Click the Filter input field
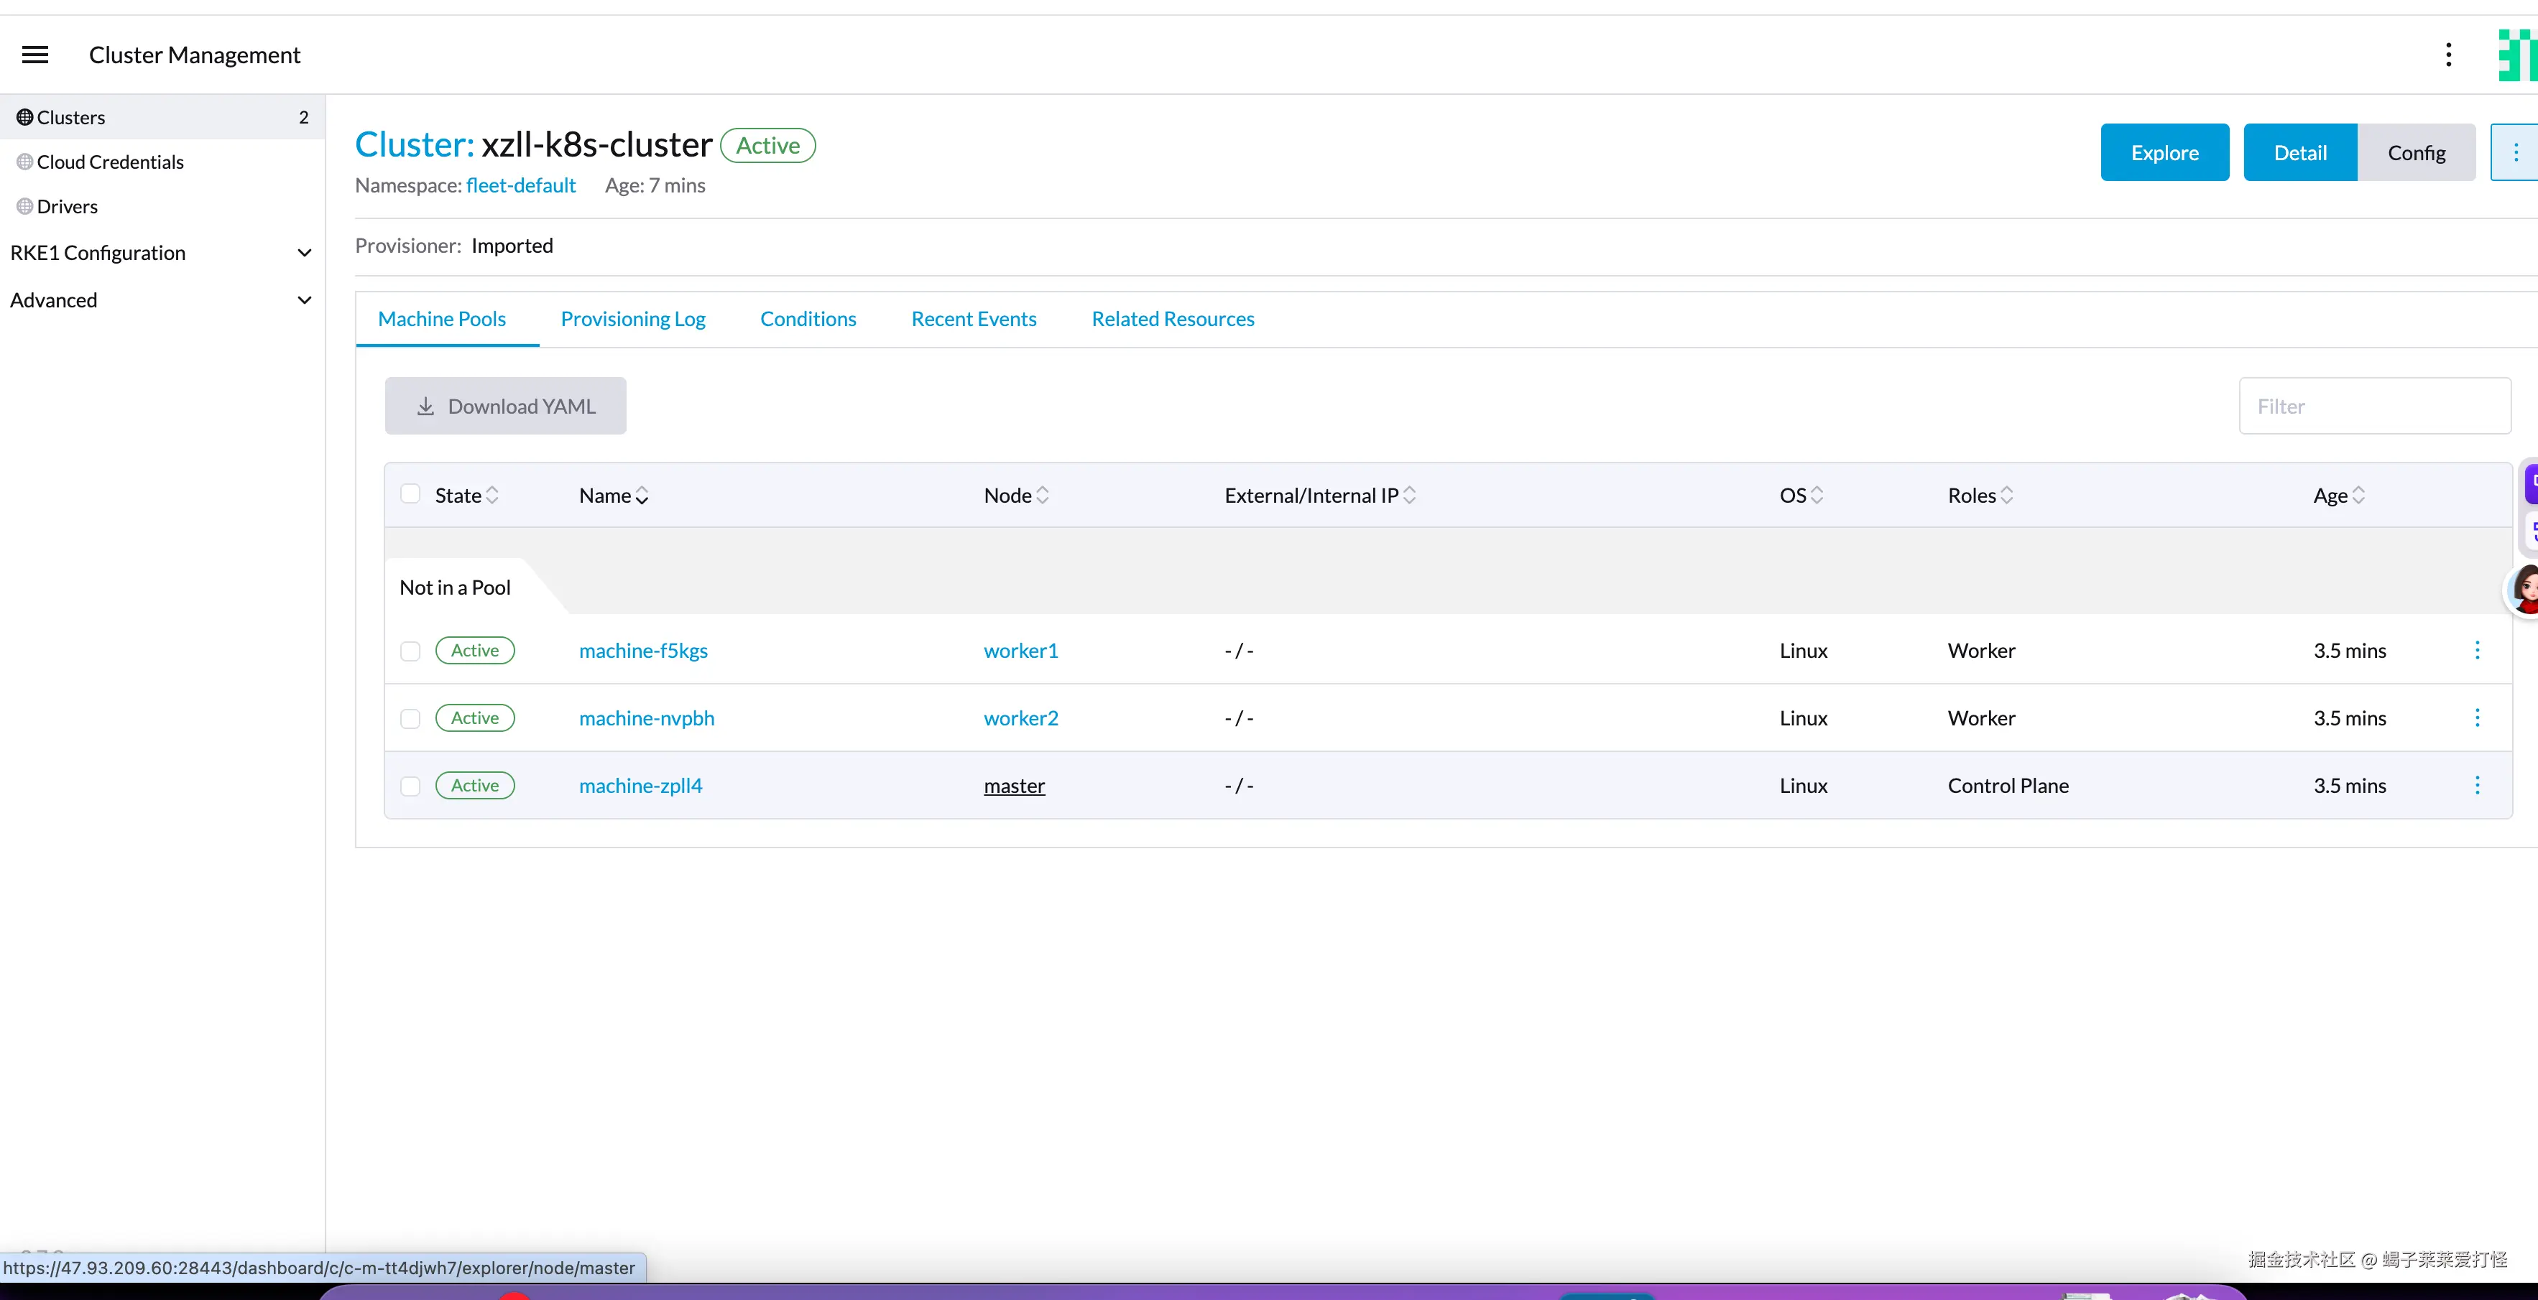 click(2374, 406)
